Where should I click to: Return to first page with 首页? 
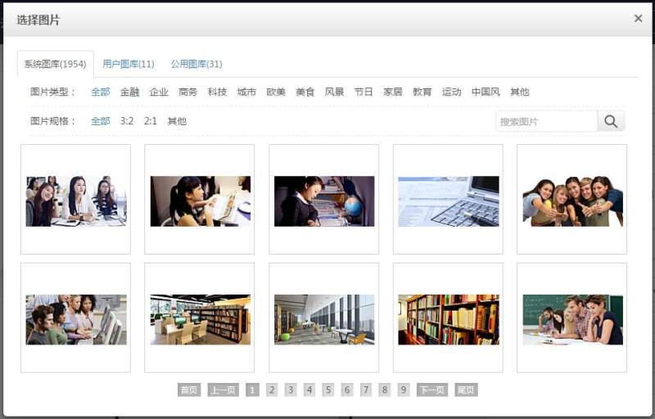[x=189, y=390]
